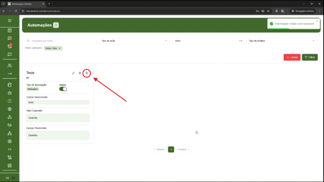
Task: Open the sidebar icon with red notification badge
Action: point(9,46)
